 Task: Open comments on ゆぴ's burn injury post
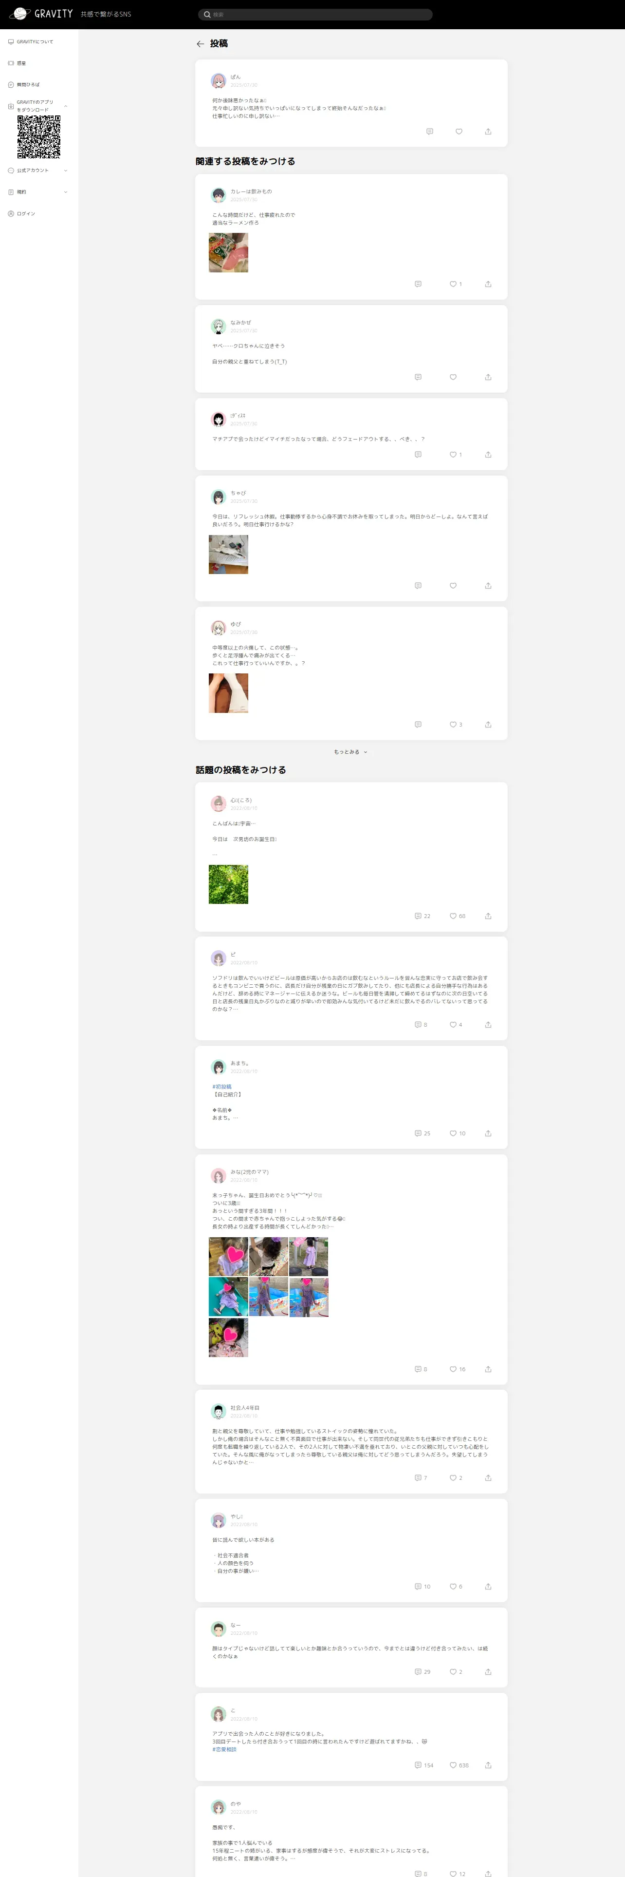[x=418, y=725]
